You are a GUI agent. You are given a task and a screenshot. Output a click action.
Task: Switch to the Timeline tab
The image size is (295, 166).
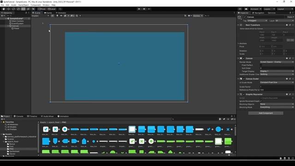tap(32, 116)
